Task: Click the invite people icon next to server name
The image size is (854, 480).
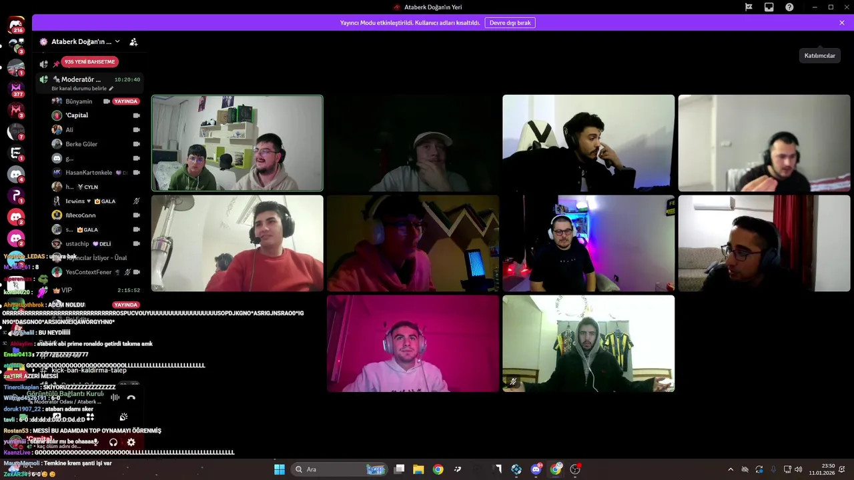Action: [133, 41]
